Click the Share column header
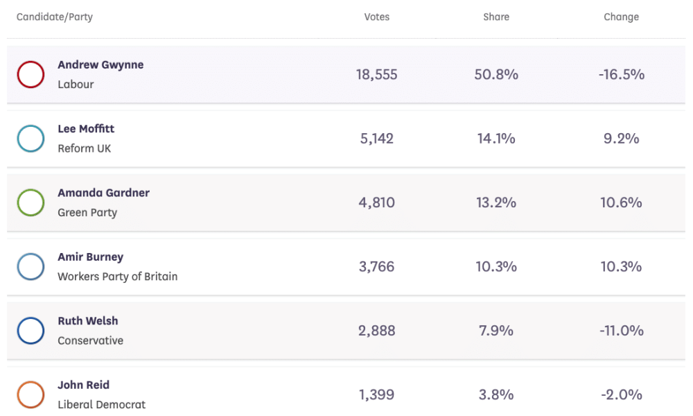Screen dimensions: 693x416 tap(496, 17)
